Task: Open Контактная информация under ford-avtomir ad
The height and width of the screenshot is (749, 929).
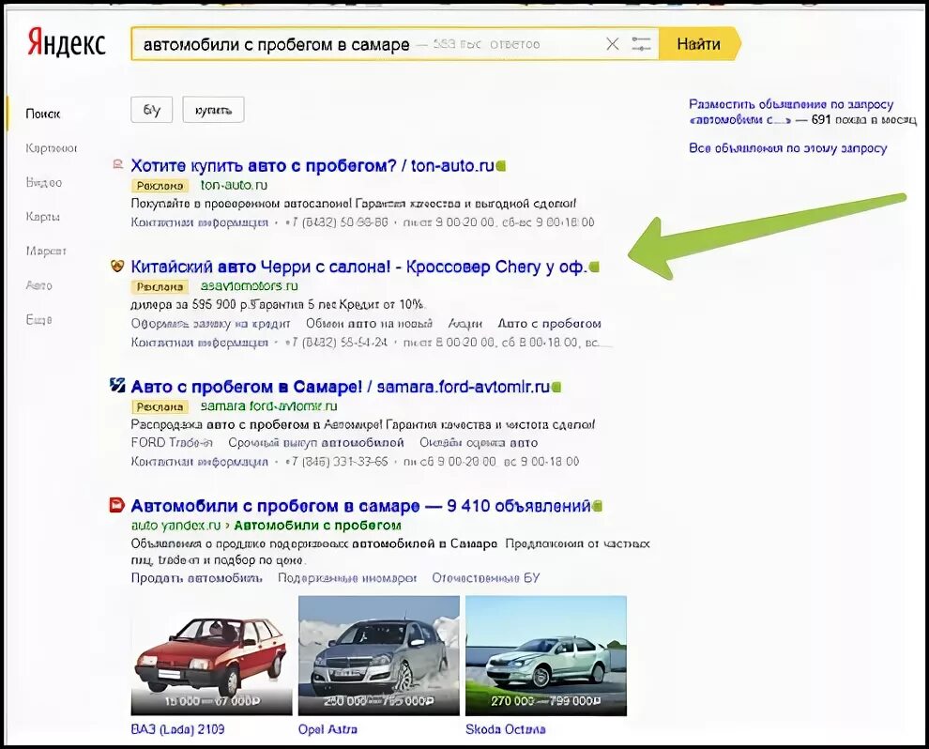Action: point(200,462)
